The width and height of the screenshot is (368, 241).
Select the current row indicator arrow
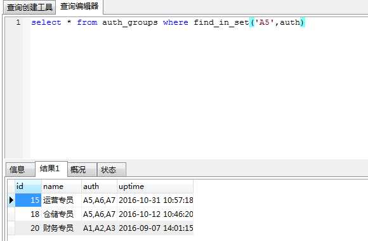(x=11, y=200)
